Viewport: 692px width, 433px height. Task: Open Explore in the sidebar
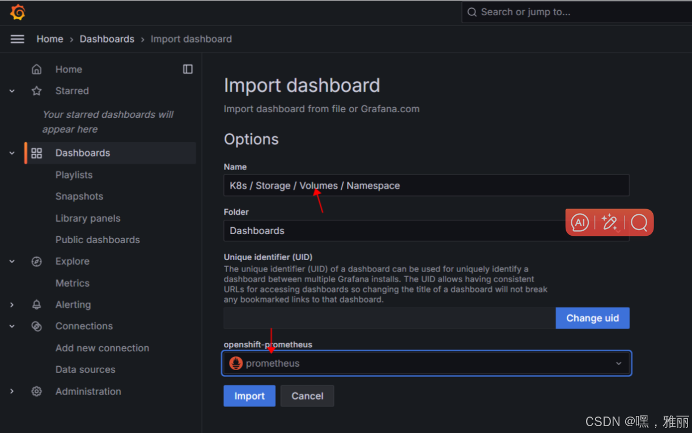72,261
